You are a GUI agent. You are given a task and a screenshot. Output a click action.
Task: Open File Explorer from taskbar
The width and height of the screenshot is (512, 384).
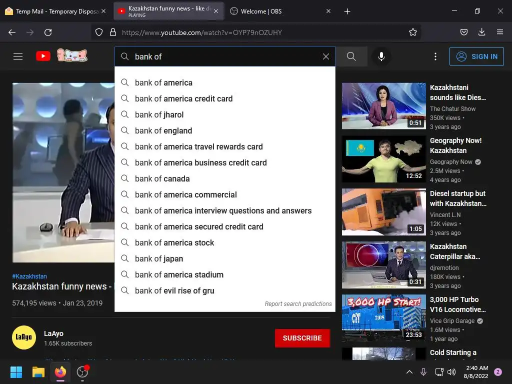38,372
